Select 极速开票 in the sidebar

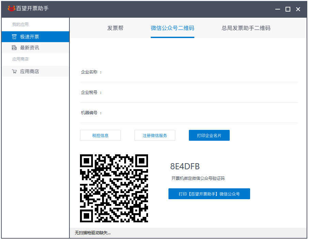35,37
